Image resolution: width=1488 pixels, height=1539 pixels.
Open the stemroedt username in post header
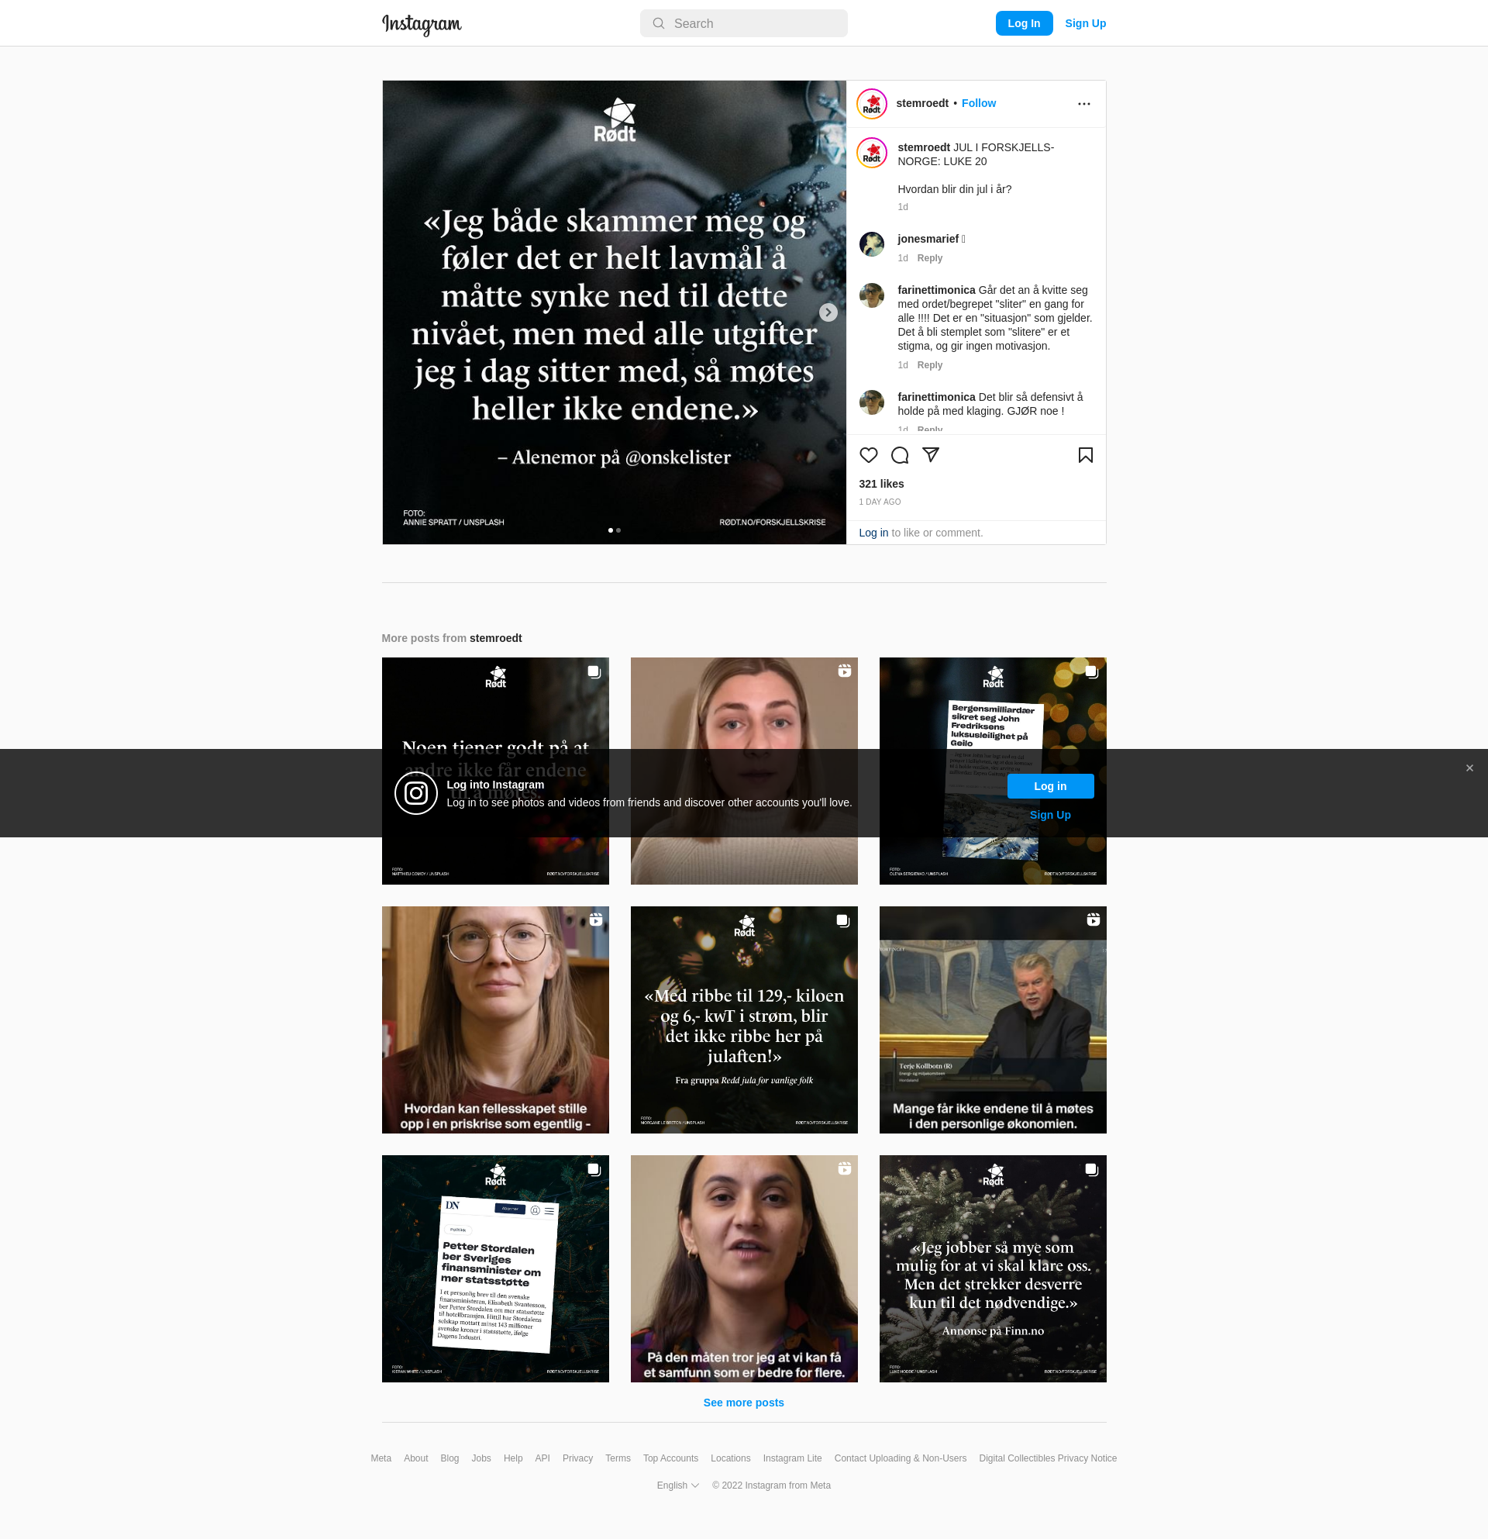coord(922,104)
